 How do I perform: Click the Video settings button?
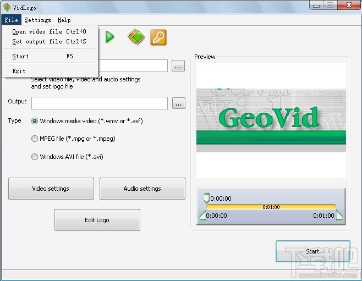tap(51, 189)
